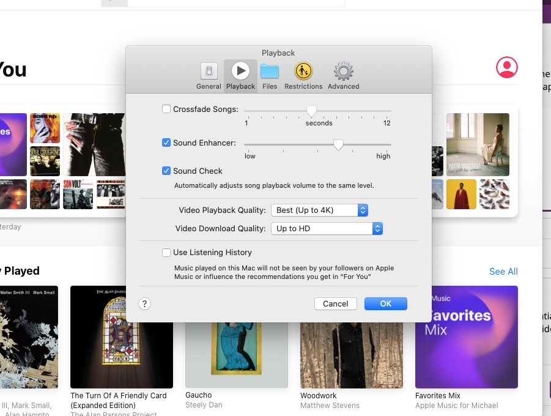Open the Files preferences tab
This screenshot has width=551, height=416.
click(x=270, y=76)
